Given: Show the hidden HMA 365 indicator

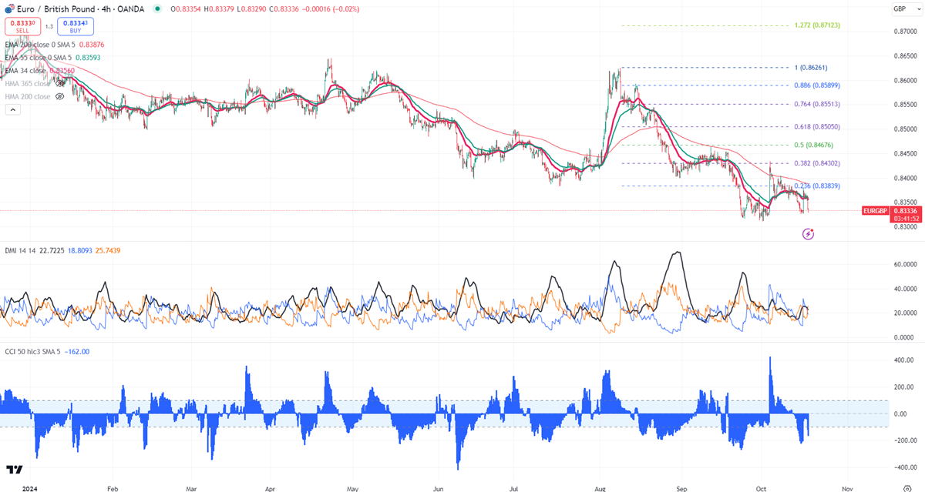Looking at the screenshot, I should click(x=59, y=83).
